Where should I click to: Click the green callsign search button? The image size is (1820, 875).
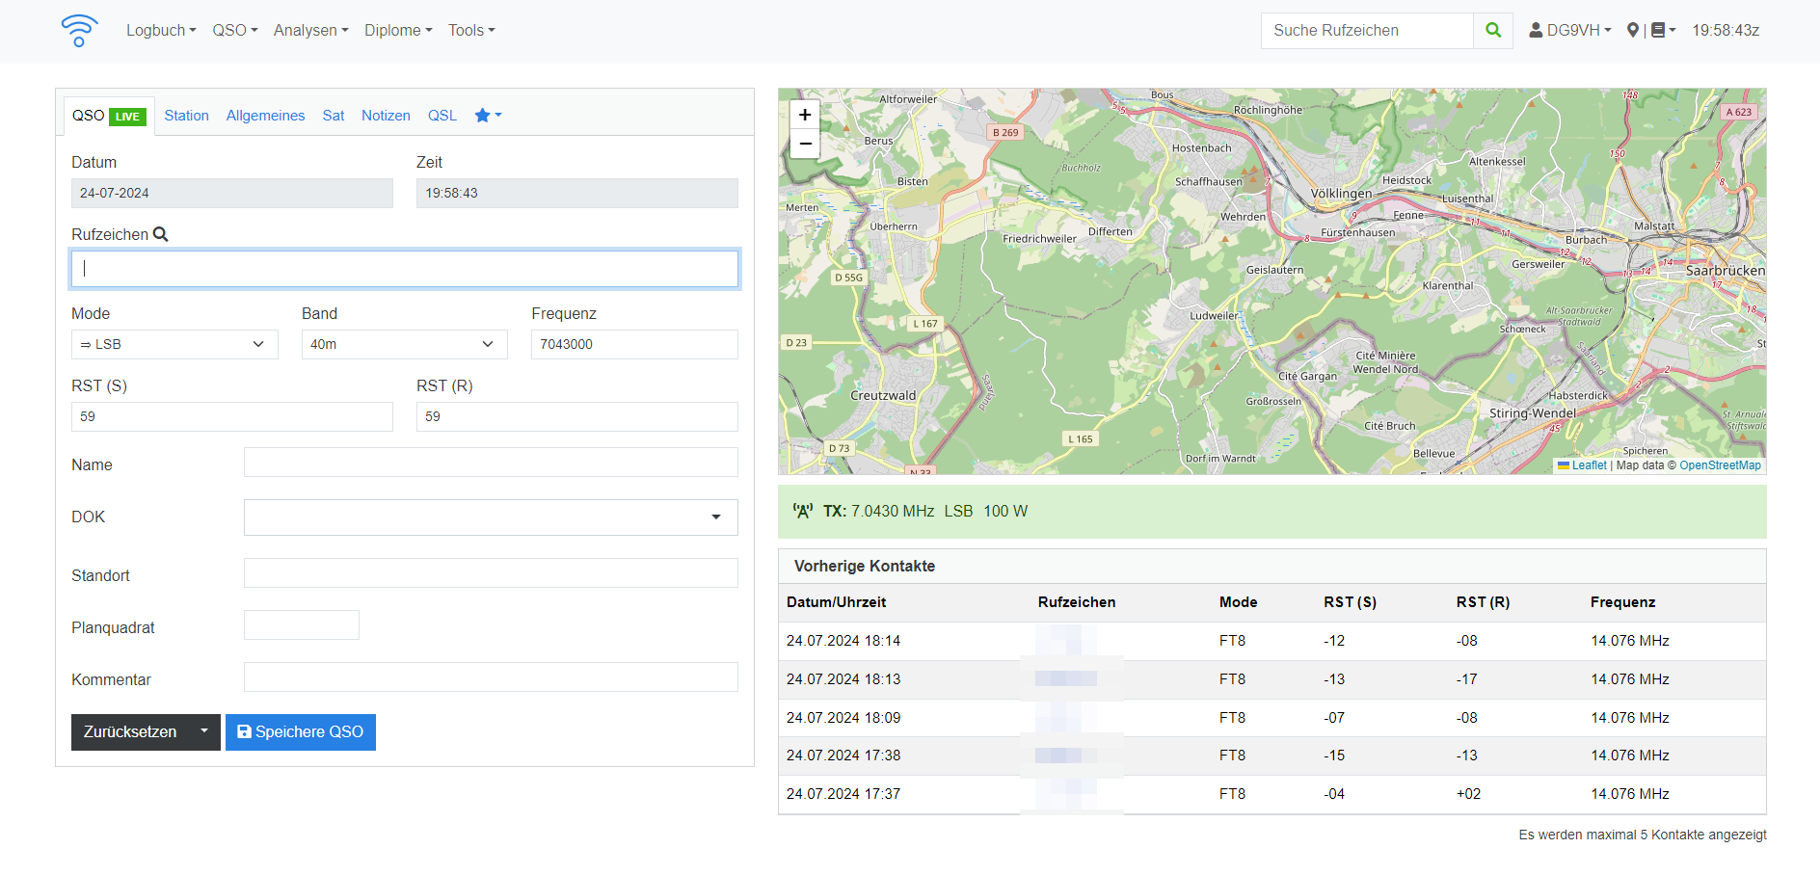point(1493,31)
